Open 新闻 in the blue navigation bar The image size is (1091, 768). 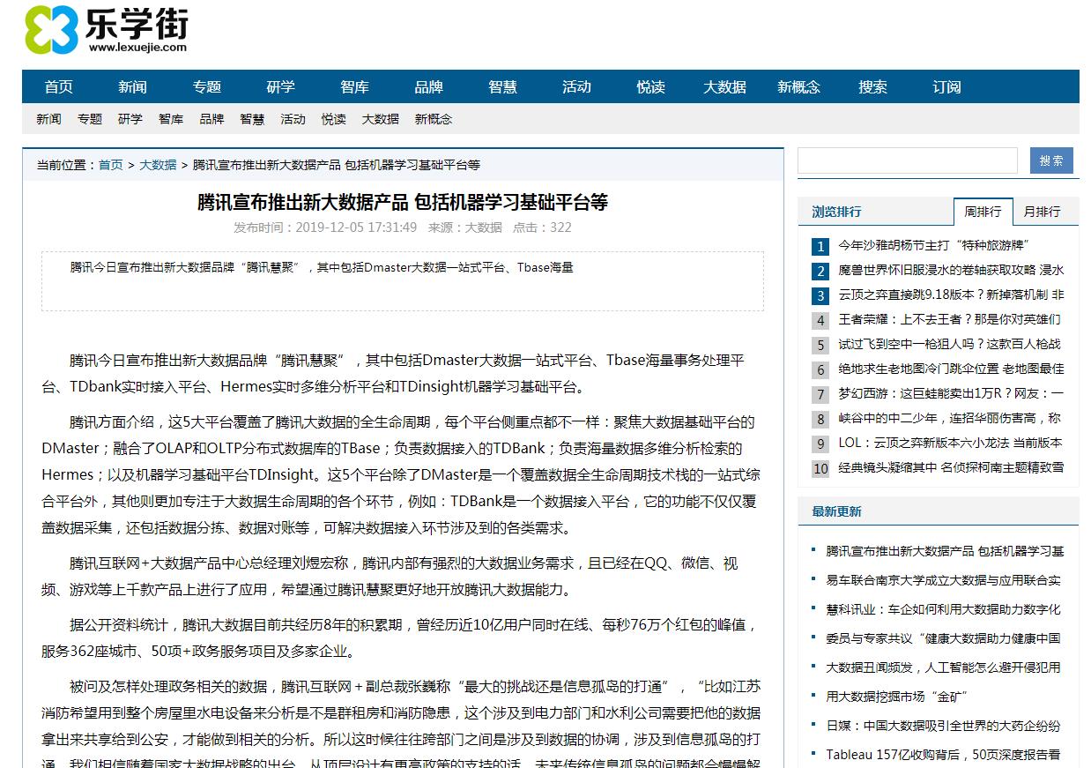coord(133,87)
